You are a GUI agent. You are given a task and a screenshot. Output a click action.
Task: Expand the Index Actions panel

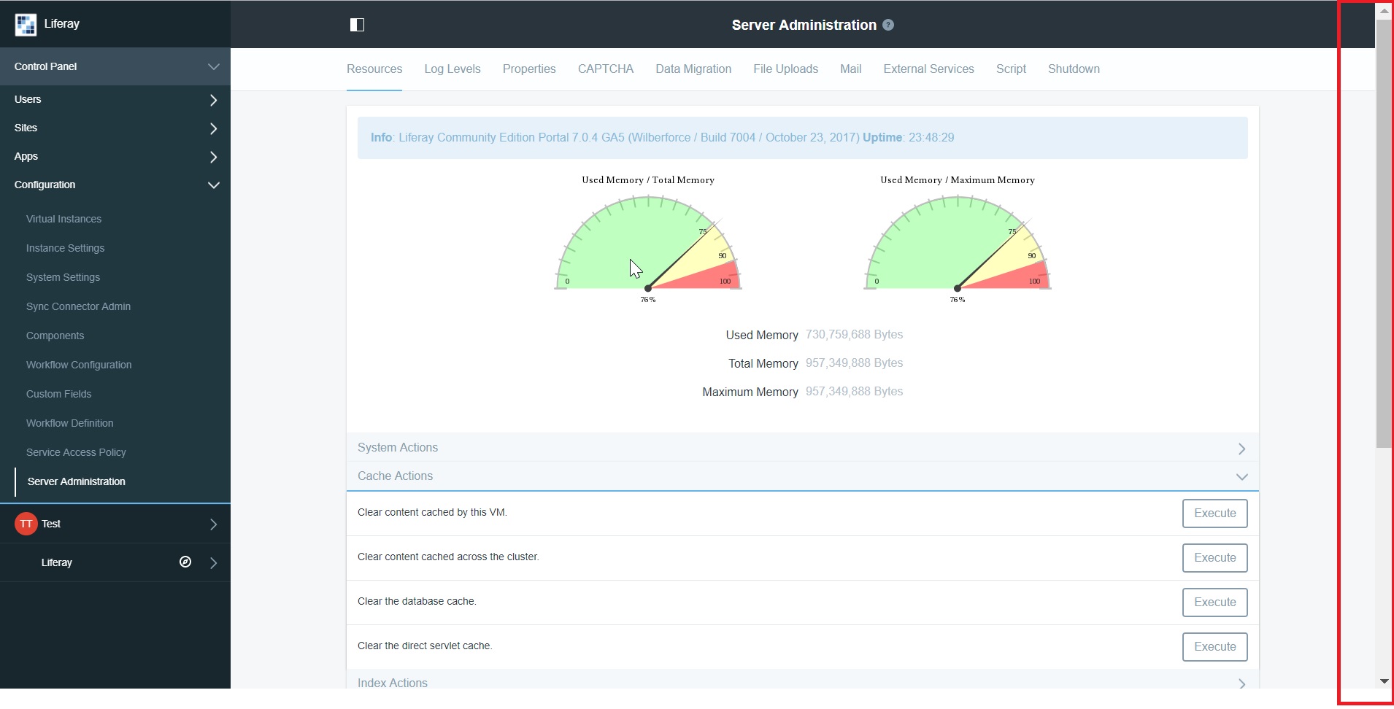[803, 682]
